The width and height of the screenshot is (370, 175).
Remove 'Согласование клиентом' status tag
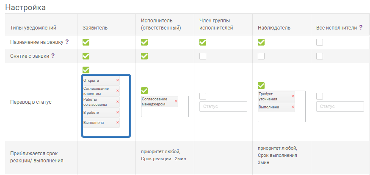(118, 91)
